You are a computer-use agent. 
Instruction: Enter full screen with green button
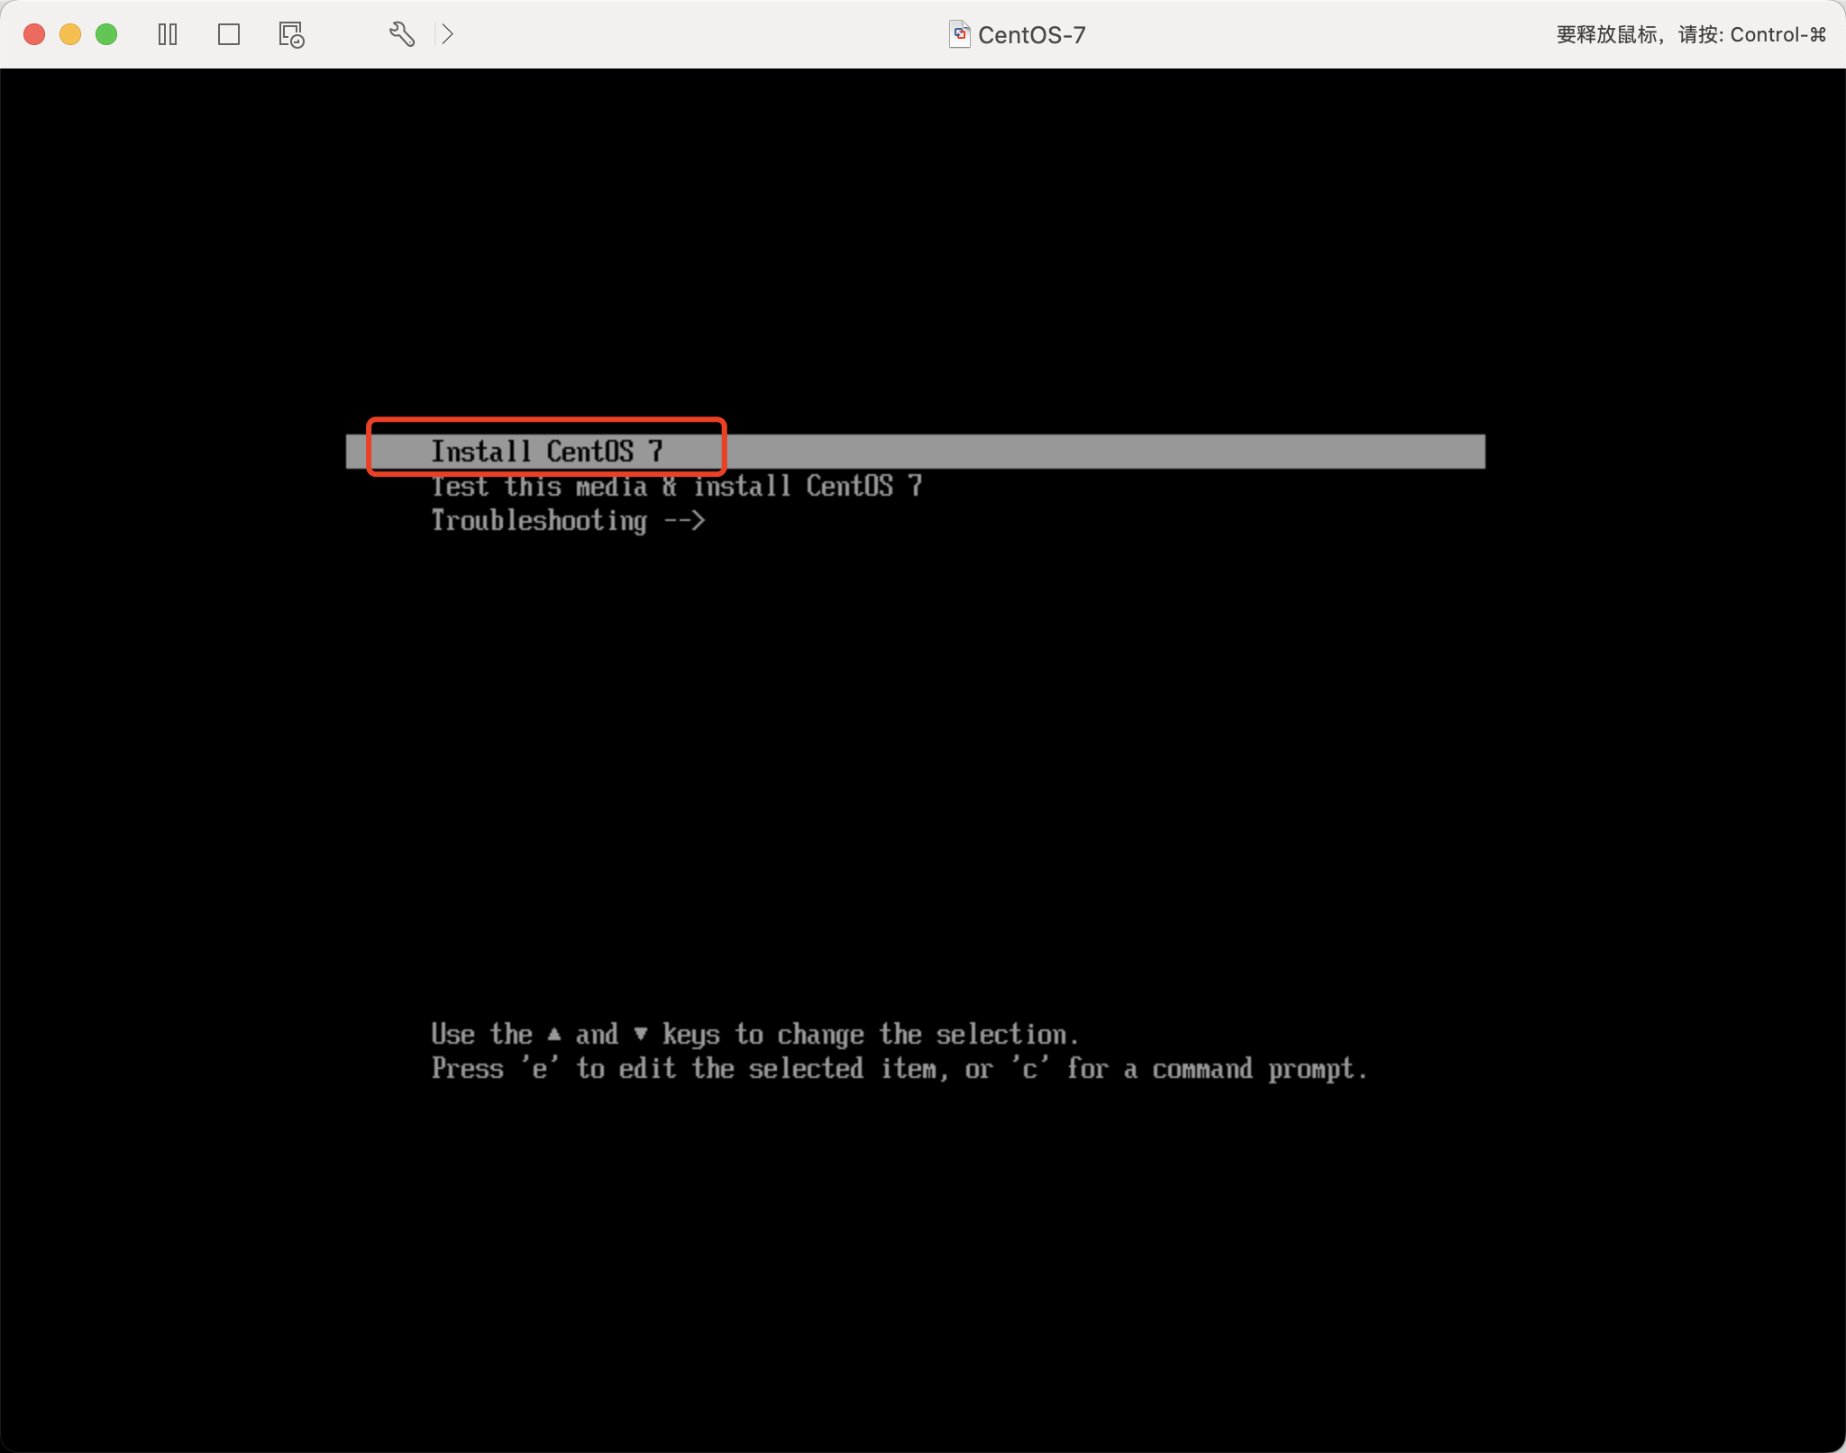(106, 34)
